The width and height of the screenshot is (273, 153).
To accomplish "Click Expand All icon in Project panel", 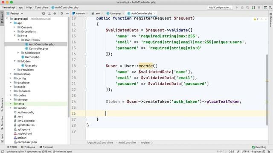I will [x=49, y=13].
